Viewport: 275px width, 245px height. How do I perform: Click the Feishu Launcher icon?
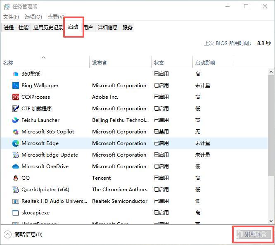pyautogui.click(x=16, y=120)
